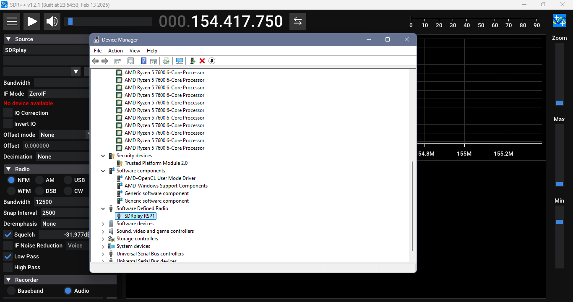Uncheck the Squelch checkbox
This screenshot has width=573, height=302.
click(8, 234)
